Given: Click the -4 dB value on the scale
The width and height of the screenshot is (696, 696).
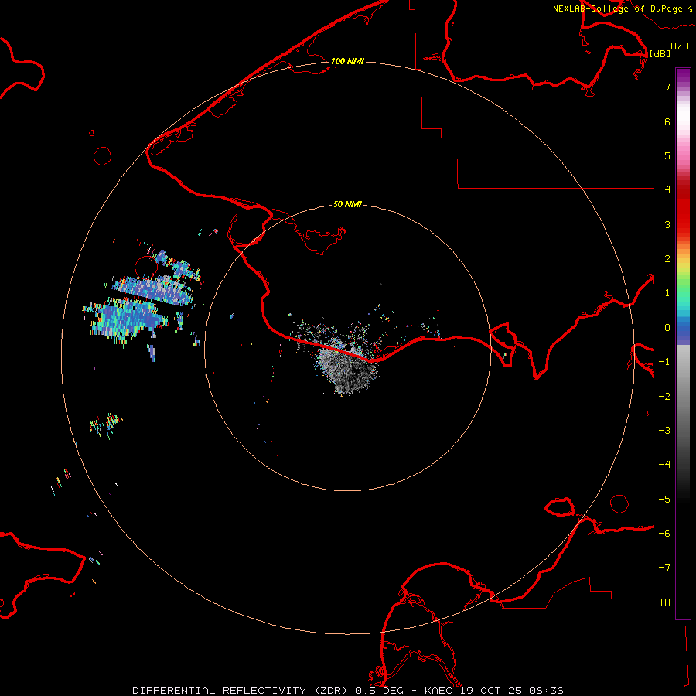Looking at the screenshot, I should (664, 465).
